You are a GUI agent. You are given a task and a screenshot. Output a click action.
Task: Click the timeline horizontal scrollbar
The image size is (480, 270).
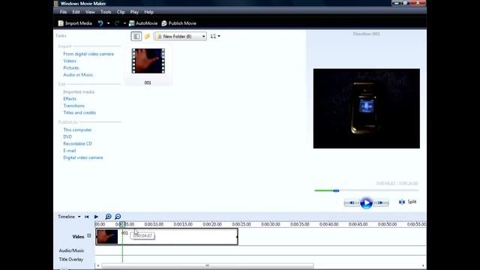[x=207, y=265]
